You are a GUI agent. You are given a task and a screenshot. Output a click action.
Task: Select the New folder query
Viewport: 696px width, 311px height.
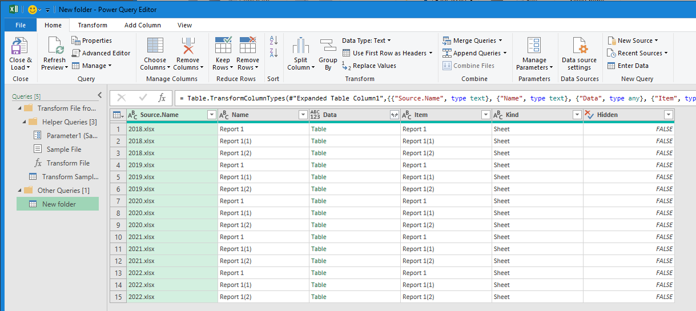tap(58, 204)
